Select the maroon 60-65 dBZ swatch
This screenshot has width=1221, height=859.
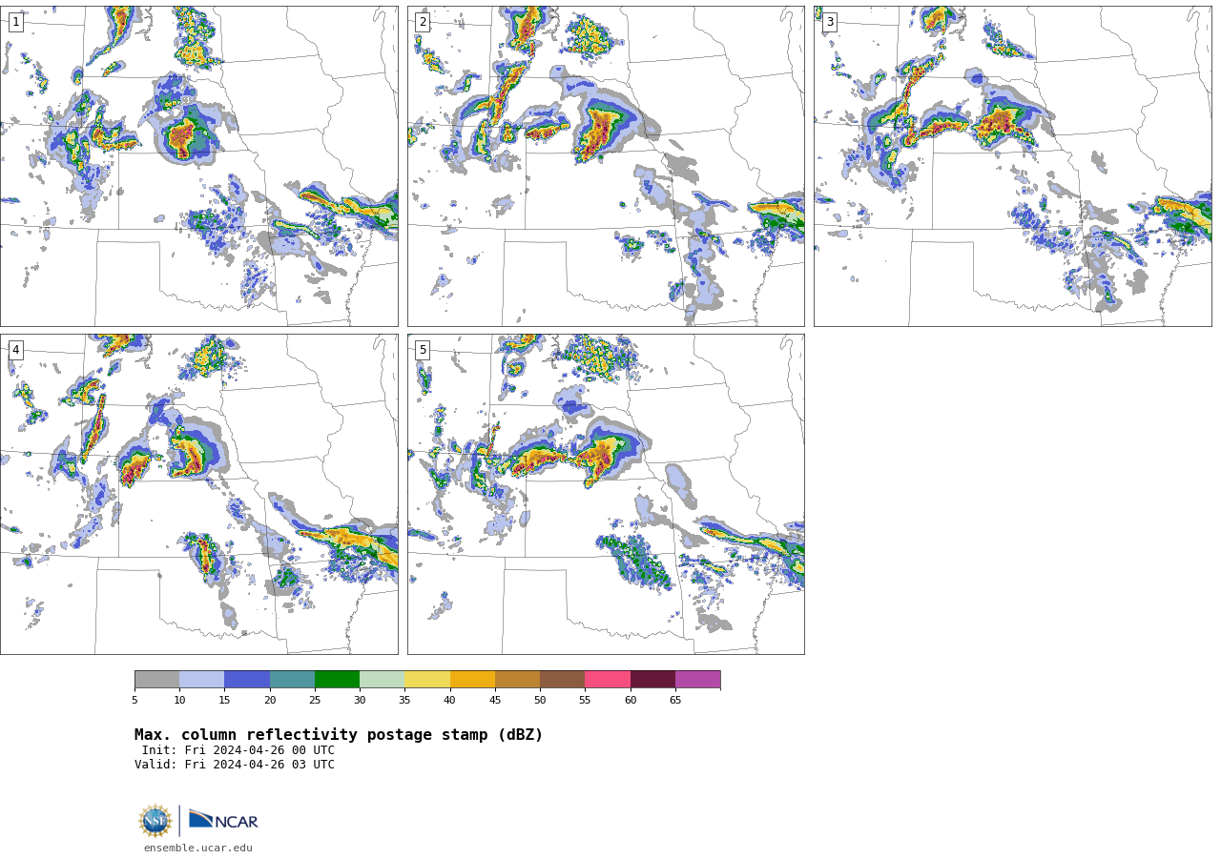click(652, 680)
